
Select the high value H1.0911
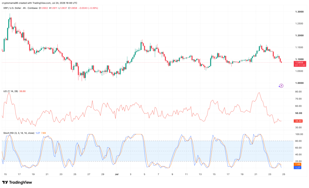click(x=53, y=8)
